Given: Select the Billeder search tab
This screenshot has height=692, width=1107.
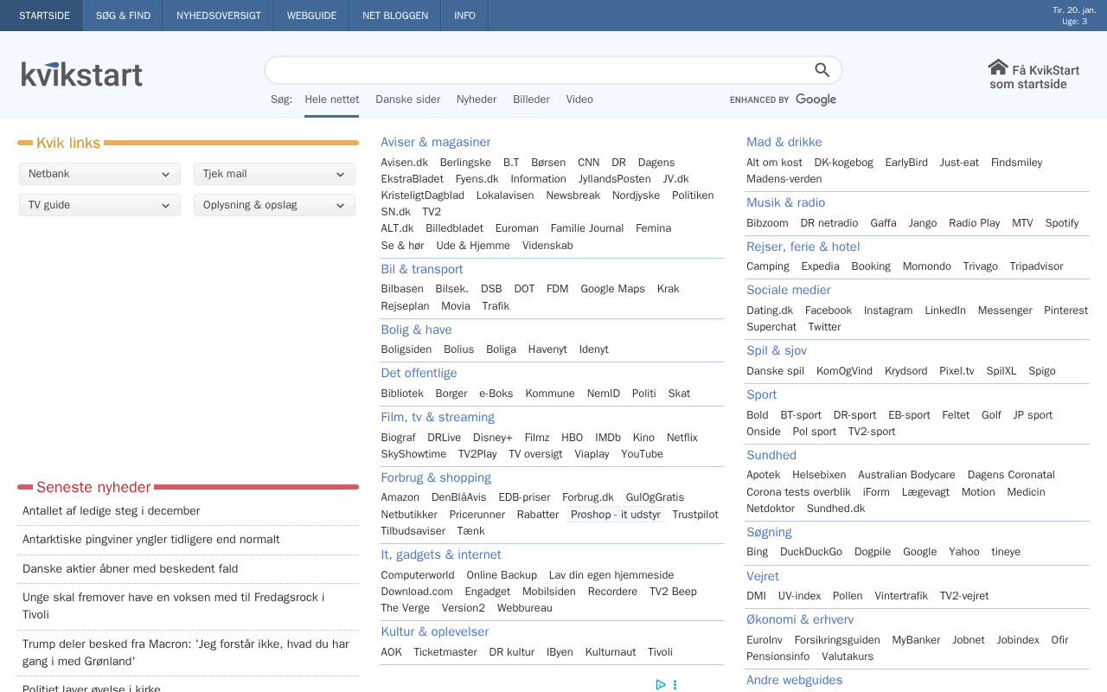Looking at the screenshot, I should 531,99.
